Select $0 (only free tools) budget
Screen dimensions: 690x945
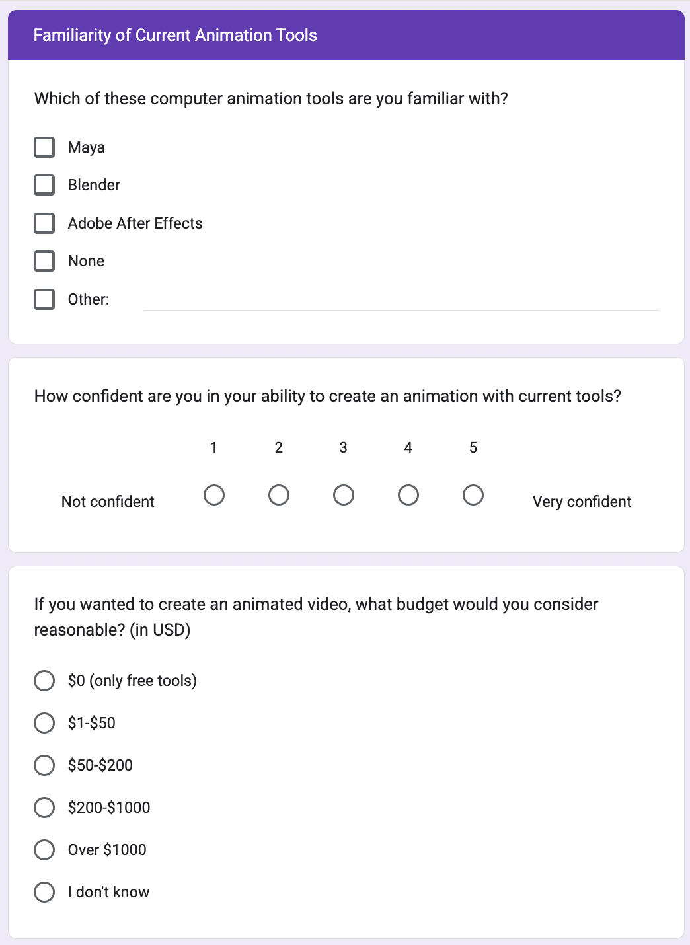(x=44, y=681)
